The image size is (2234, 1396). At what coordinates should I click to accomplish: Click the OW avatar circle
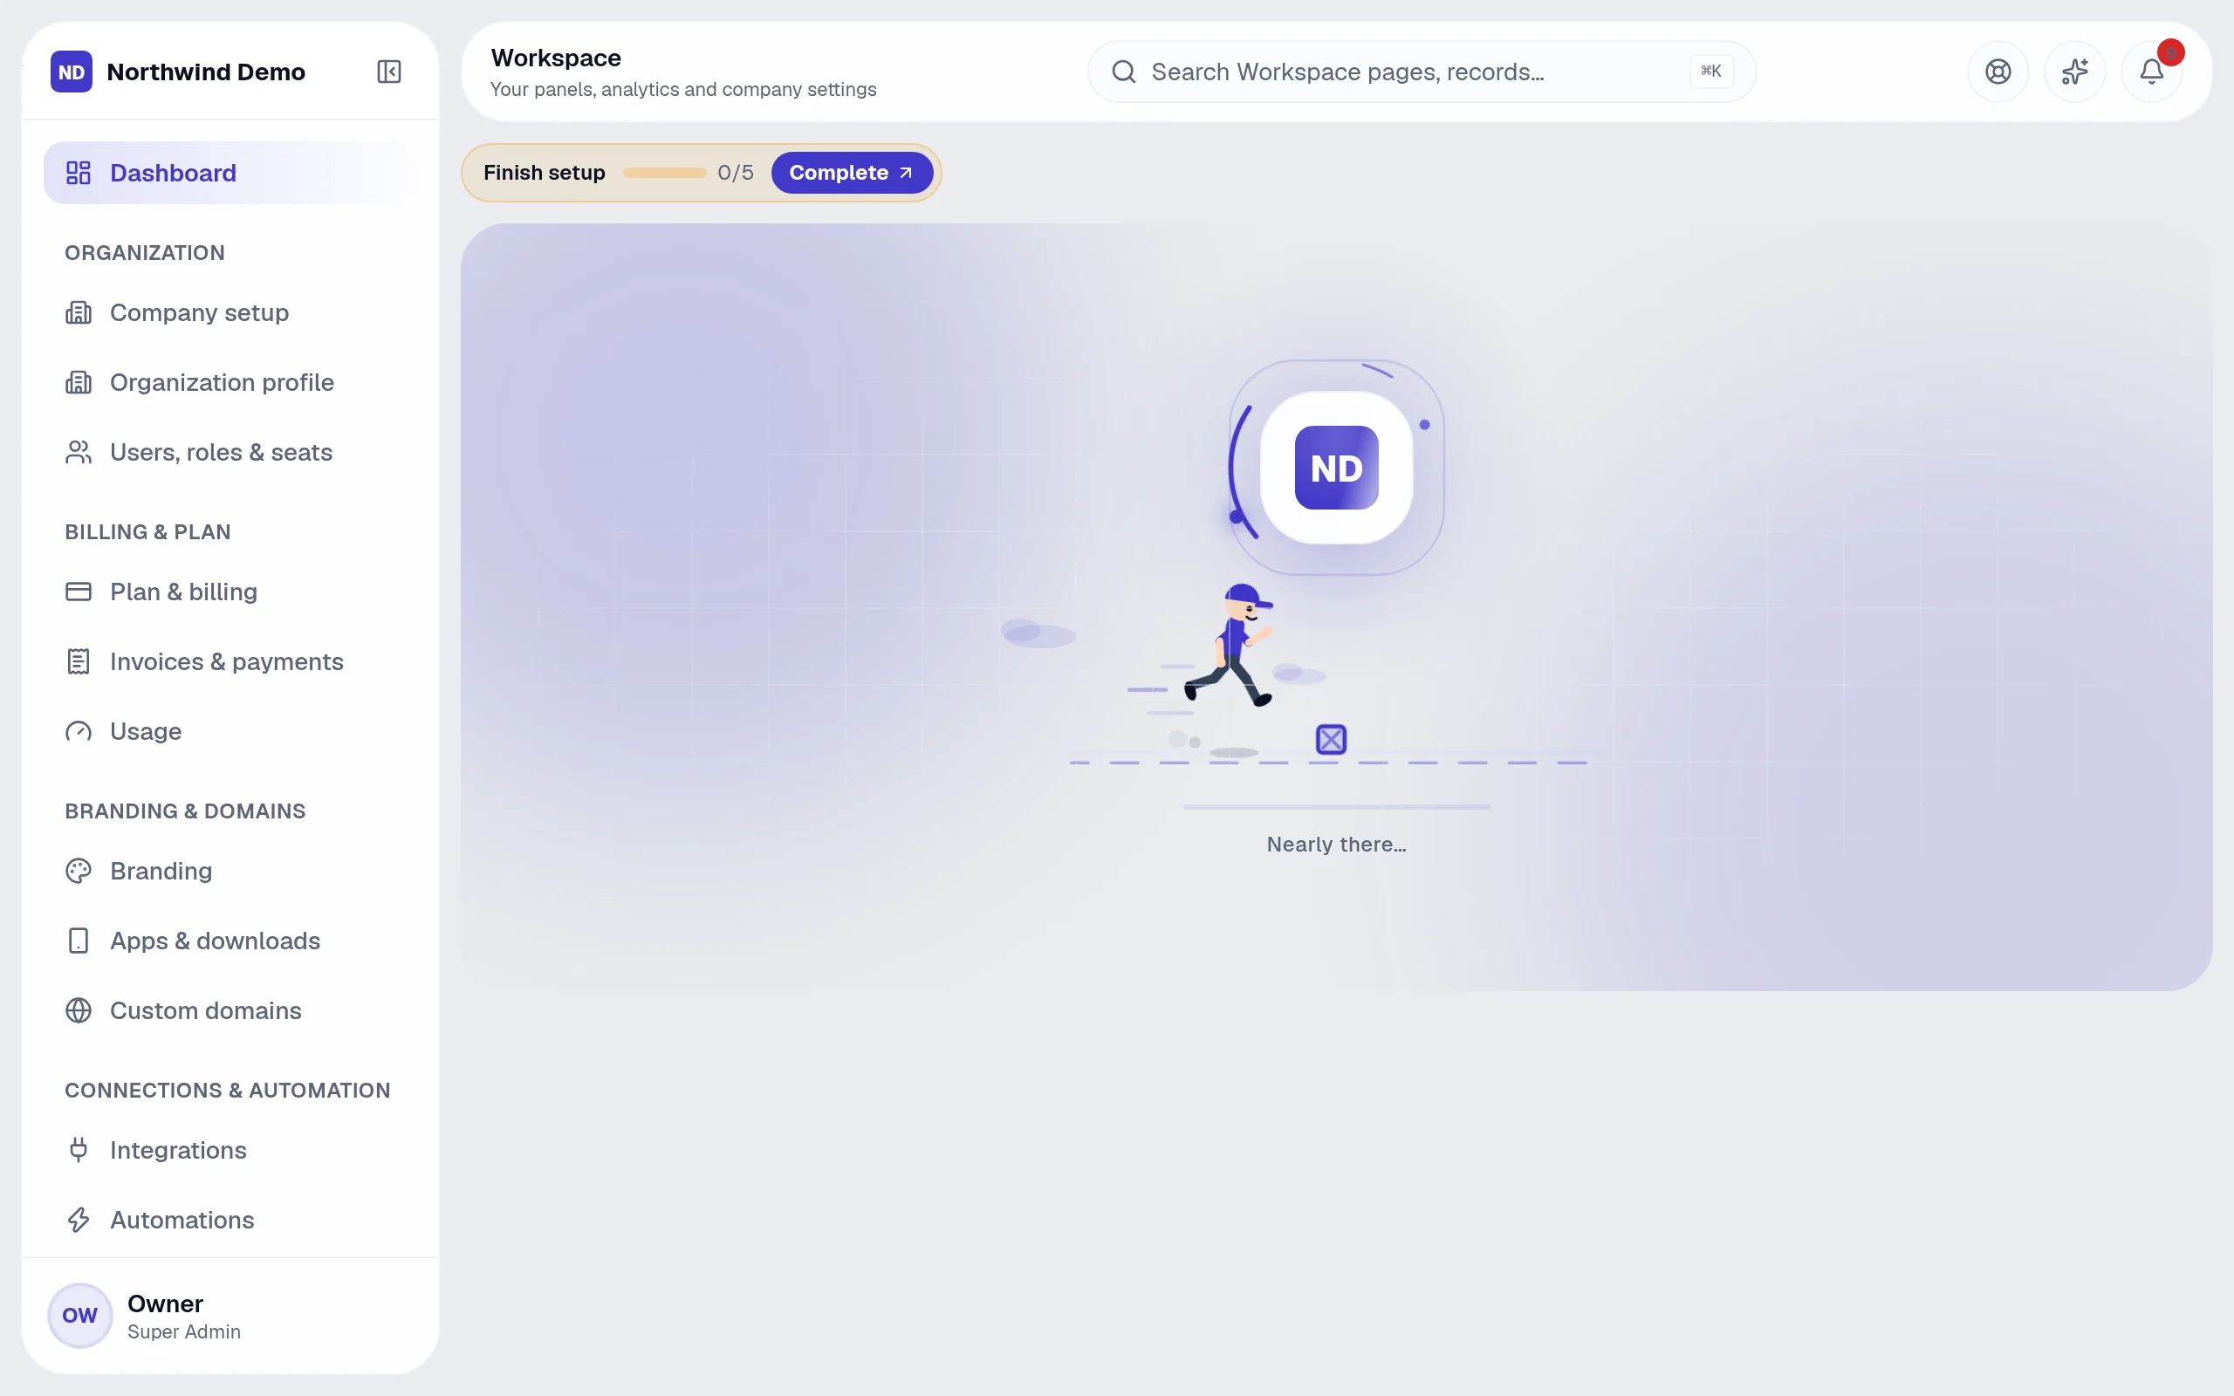[79, 1316]
